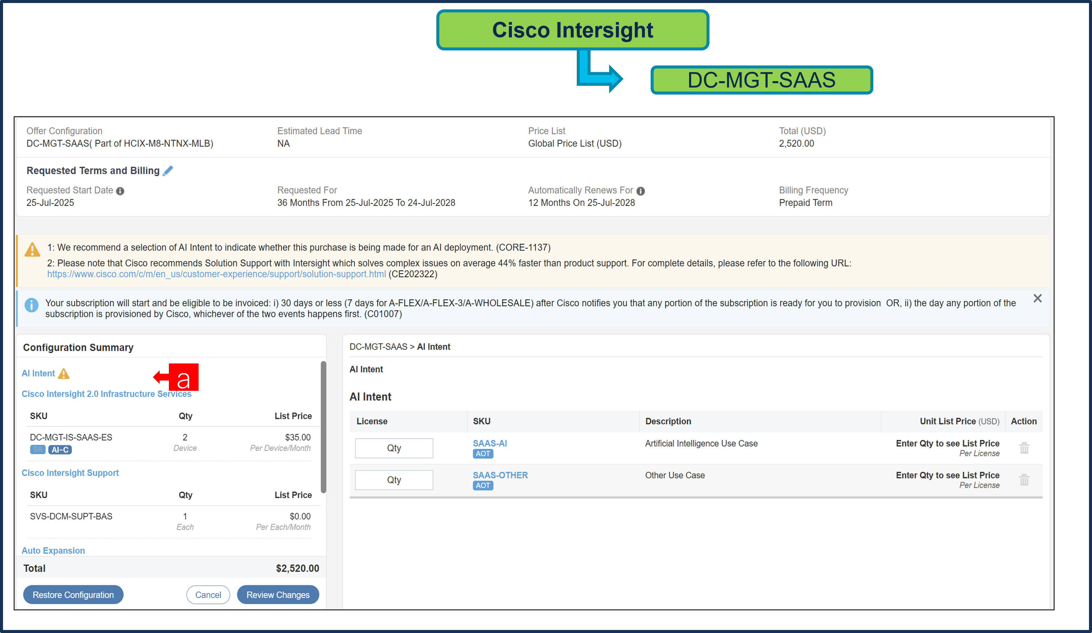
Task: Click the info icon next to Requested Start Date
Action: (x=120, y=190)
